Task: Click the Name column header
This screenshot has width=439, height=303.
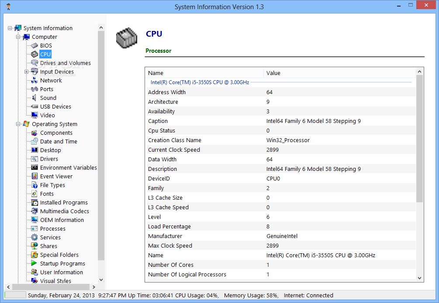Action: pyautogui.click(x=204, y=73)
